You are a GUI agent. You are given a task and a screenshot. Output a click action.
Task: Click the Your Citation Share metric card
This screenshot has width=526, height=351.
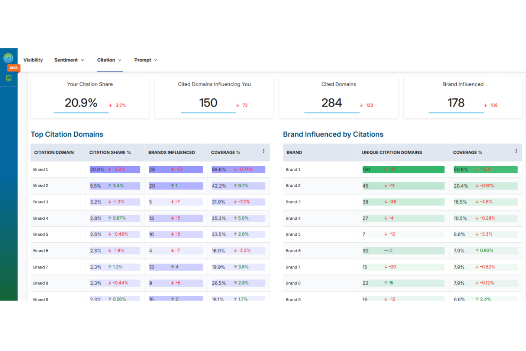click(x=90, y=97)
